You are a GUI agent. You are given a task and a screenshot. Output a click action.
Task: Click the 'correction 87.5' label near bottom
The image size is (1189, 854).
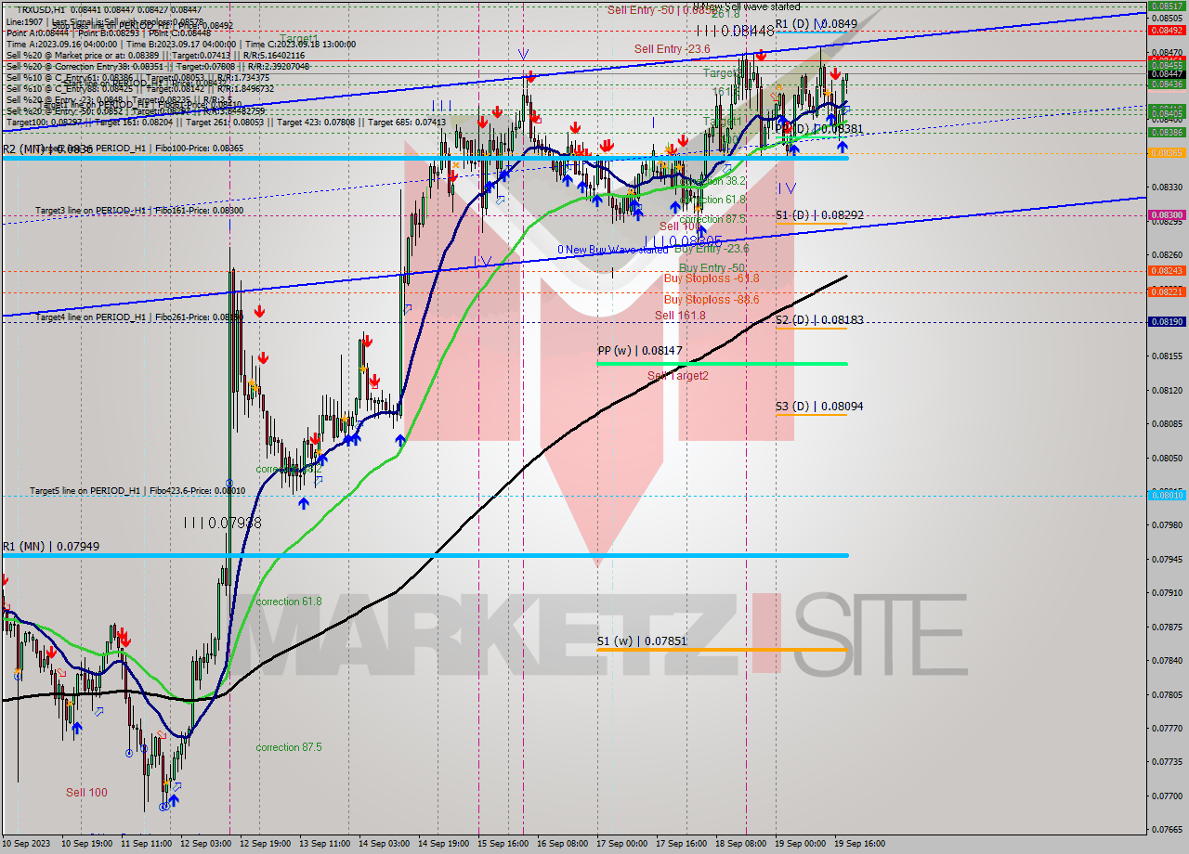coord(289,747)
